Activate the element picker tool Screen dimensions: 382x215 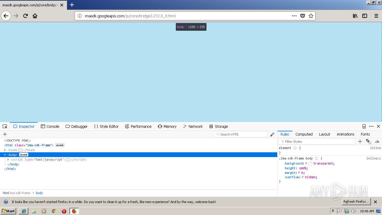pyautogui.click(x=5, y=126)
